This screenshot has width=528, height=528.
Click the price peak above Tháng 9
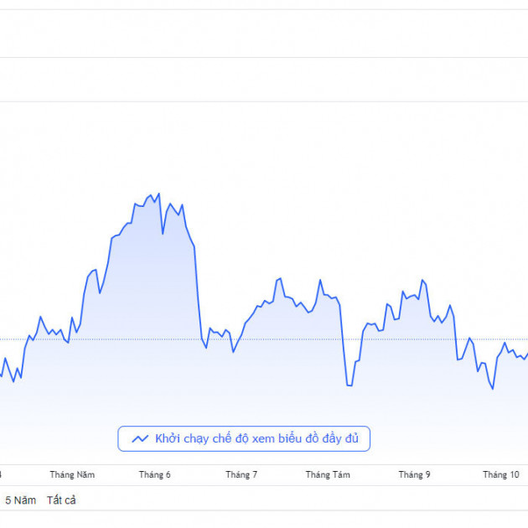point(422,280)
